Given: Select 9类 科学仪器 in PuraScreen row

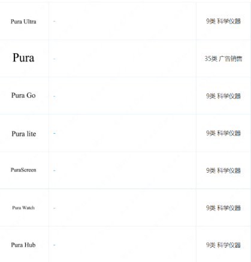Looking at the screenshot, I should coord(223,170).
